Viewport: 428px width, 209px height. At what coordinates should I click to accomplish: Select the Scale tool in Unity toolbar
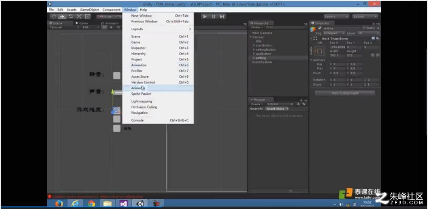click(x=79, y=17)
